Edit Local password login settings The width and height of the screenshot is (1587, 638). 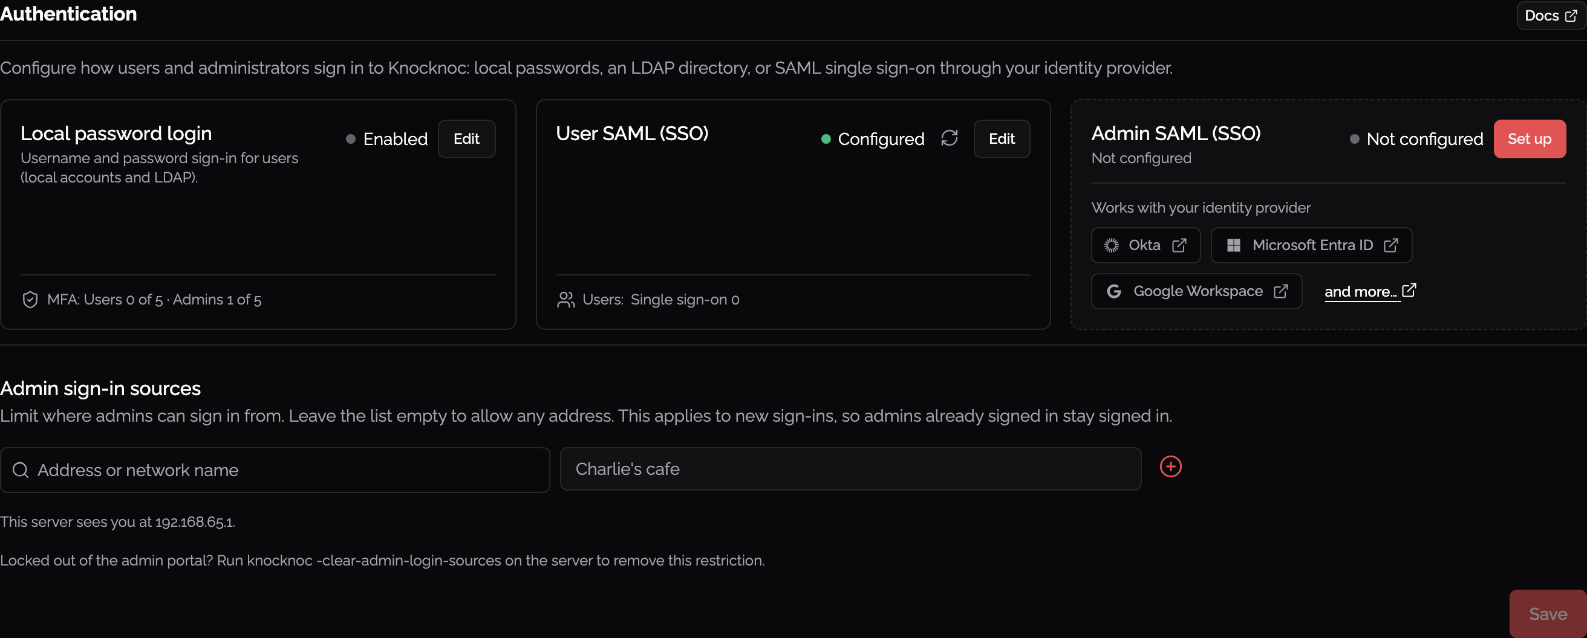466,139
